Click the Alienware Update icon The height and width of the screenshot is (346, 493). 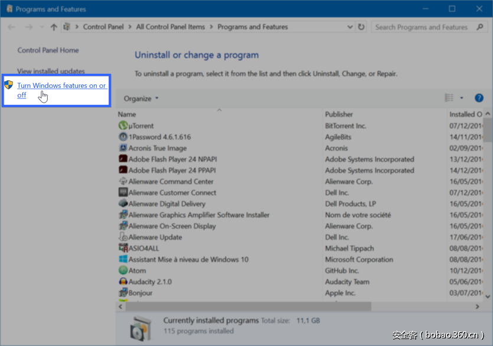pos(123,237)
